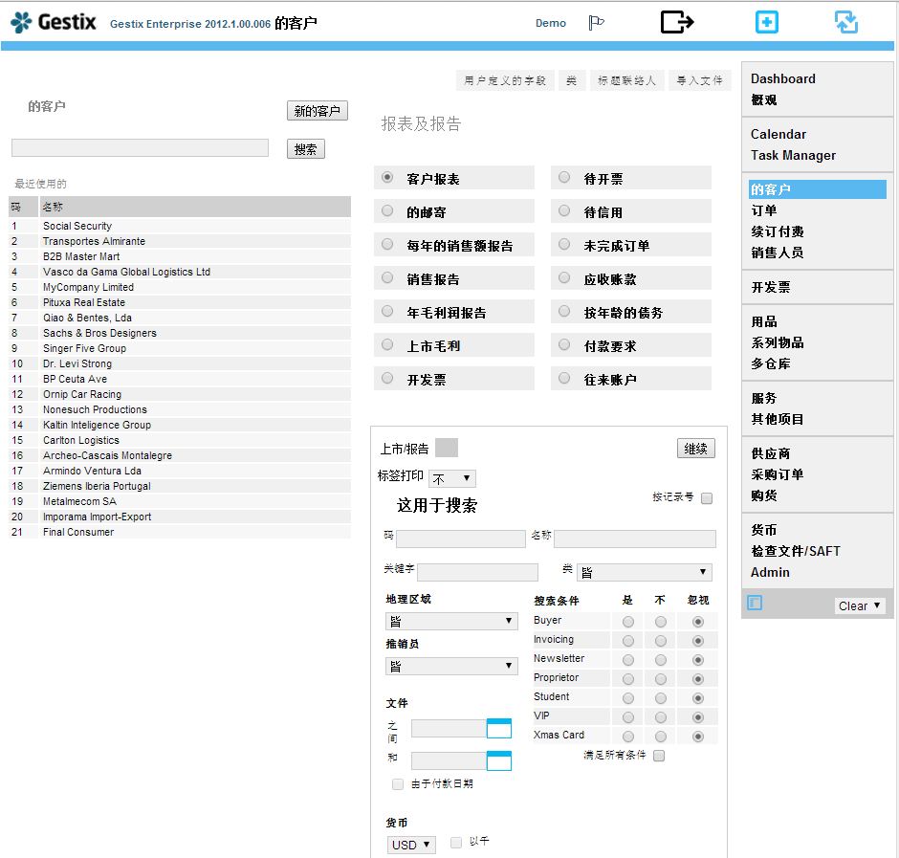Open customer Pituxa Real Estate

pos(84,302)
